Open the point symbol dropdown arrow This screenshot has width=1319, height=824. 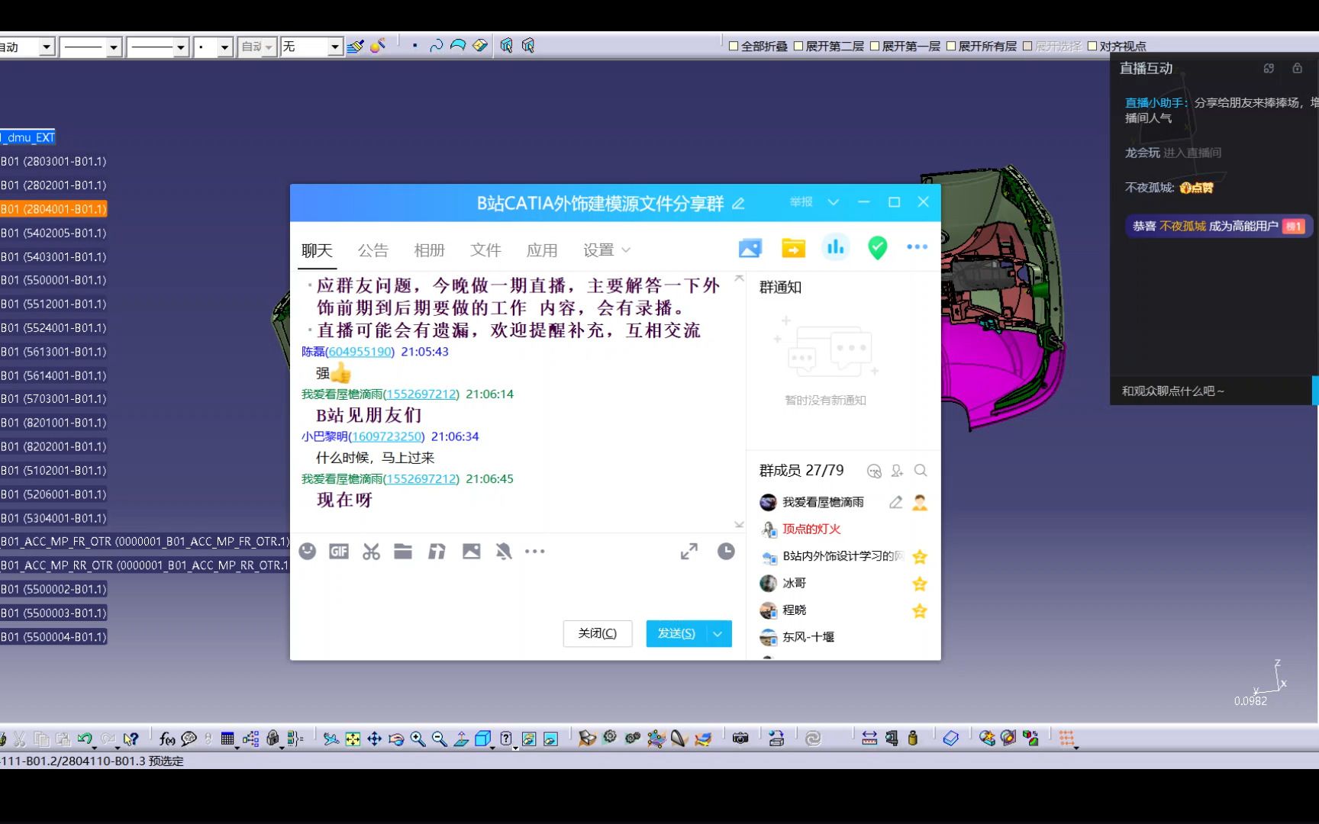[225, 47]
